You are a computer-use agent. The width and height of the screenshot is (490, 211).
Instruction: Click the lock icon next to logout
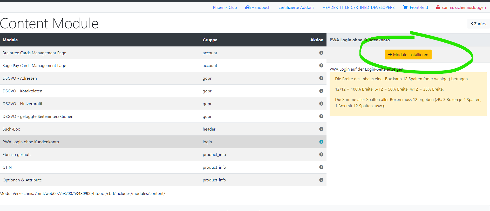[438, 7]
